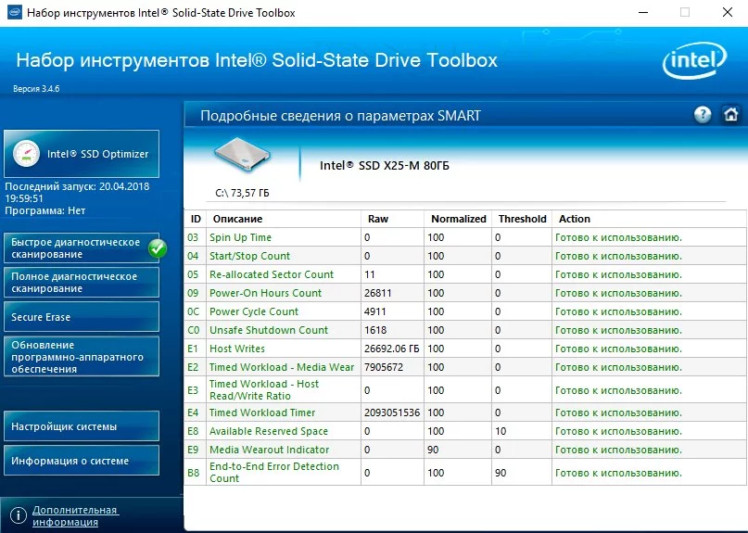748x533 pixels.
Task: Click the Normalized column header
Action: (459, 219)
